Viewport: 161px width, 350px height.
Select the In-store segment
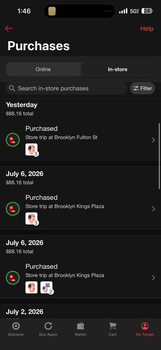(117, 70)
